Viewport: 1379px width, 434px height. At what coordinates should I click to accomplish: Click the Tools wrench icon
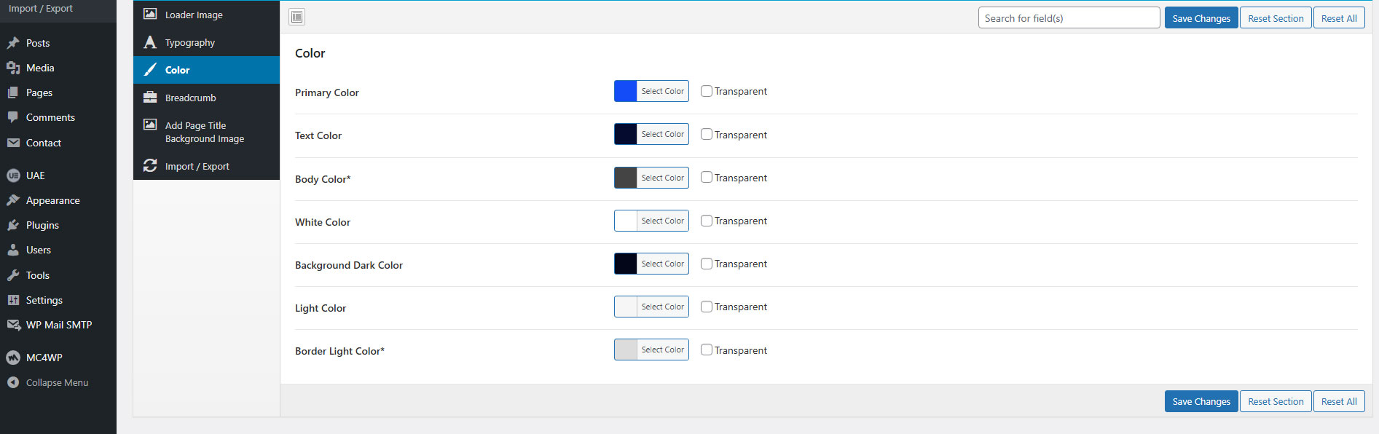13,275
